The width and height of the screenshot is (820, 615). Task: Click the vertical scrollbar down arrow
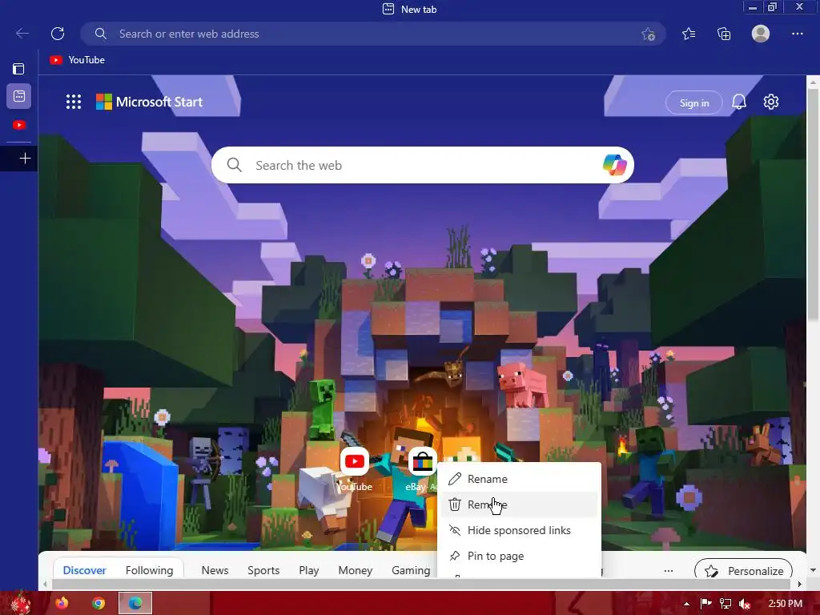point(813,570)
